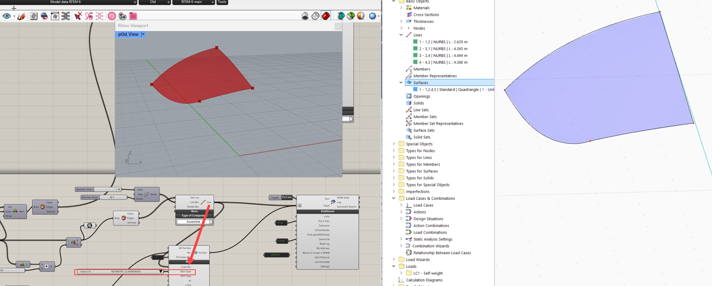Expand the Materials tree node
Image resolution: width=712 pixels, height=286 pixels.
401,8
